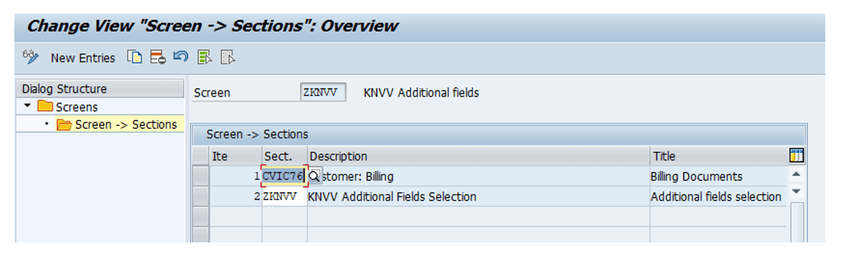
Task: Click the Copy As icon
Action: (x=135, y=57)
